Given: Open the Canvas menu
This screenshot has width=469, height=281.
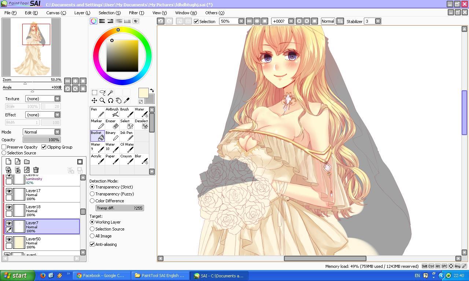Looking at the screenshot, I should [56, 13].
